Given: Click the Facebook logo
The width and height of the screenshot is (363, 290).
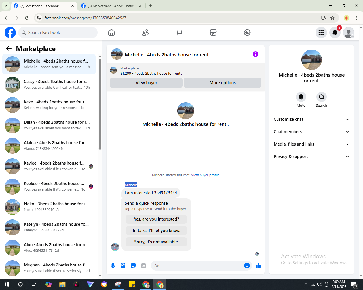Looking at the screenshot, I should (10, 33).
